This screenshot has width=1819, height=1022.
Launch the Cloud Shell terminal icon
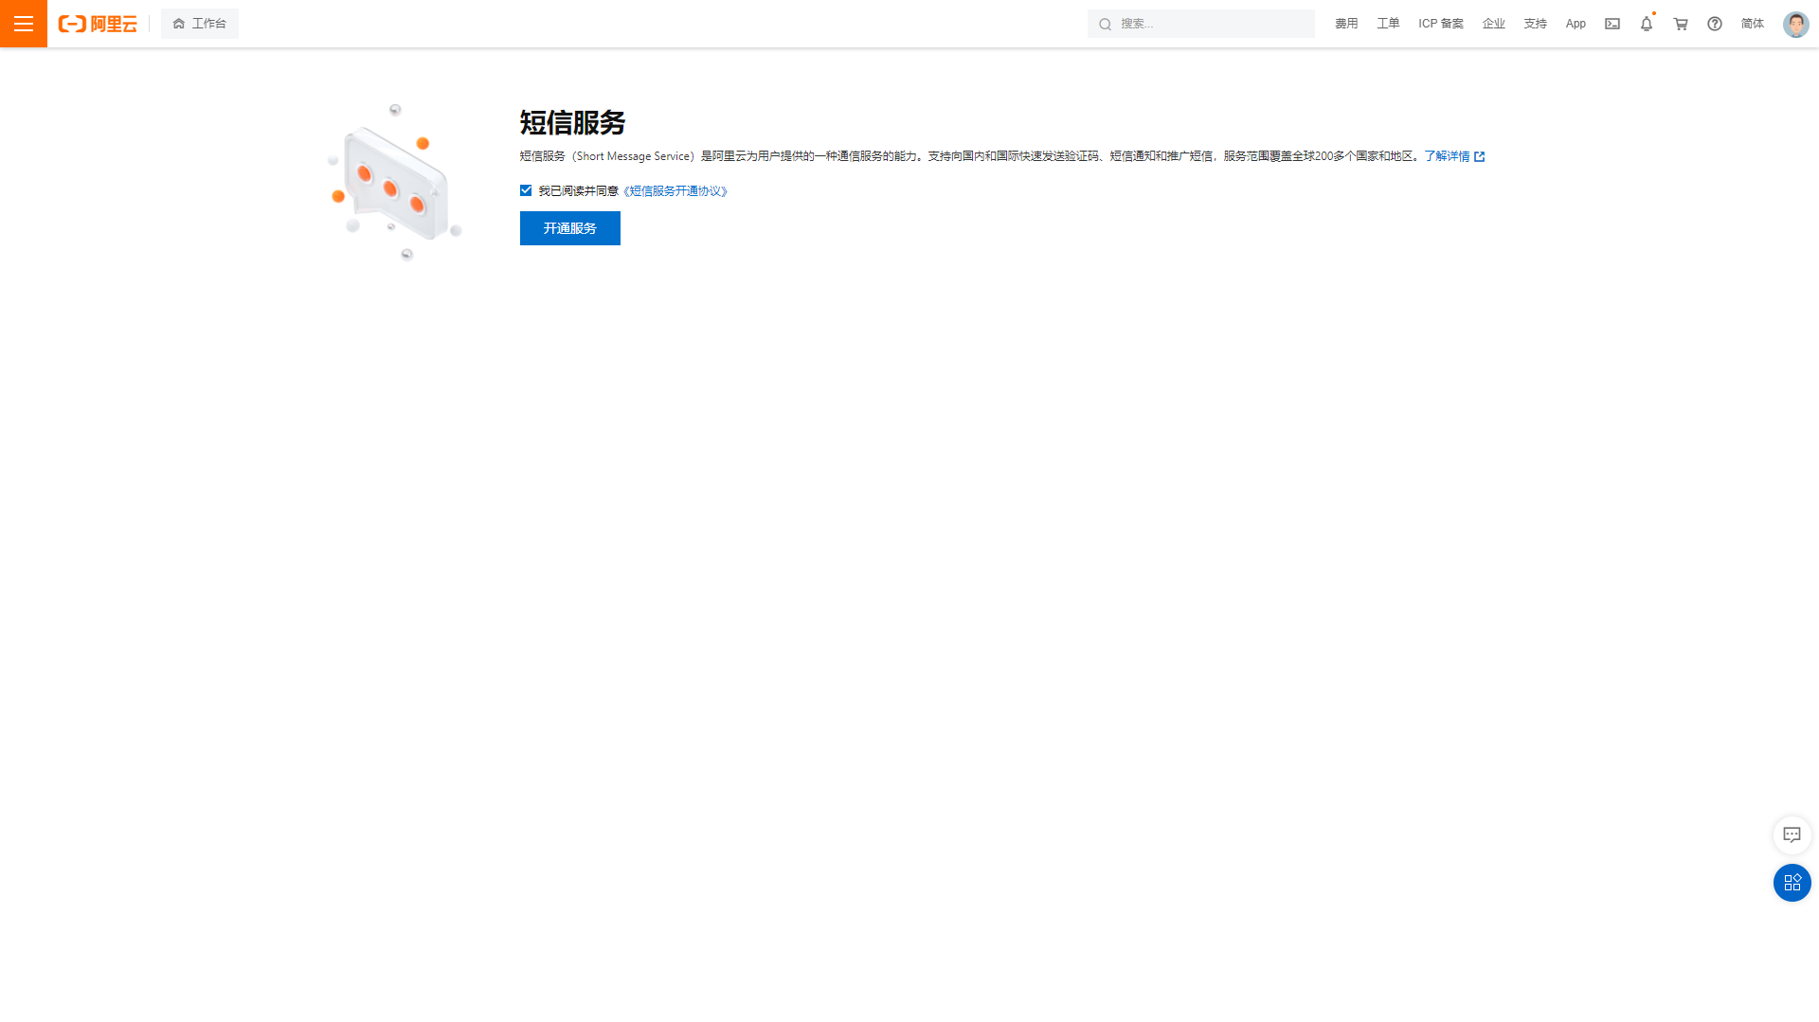(x=1612, y=24)
